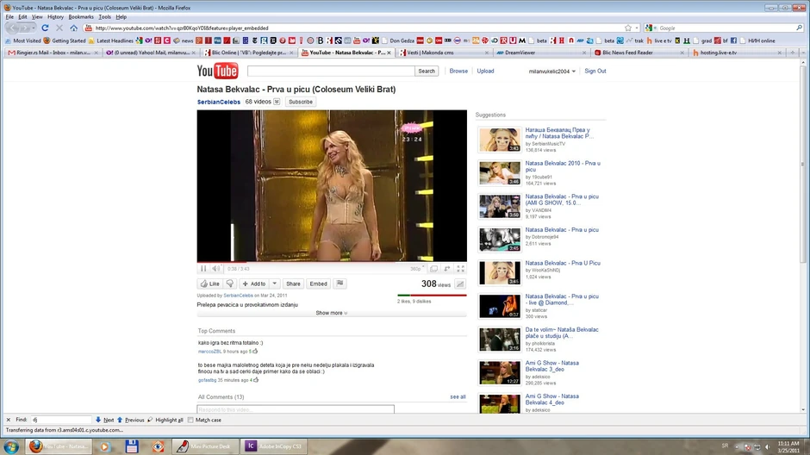Mute the video using the speaker icon
Viewport: 810px width, 455px height.
click(x=215, y=269)
